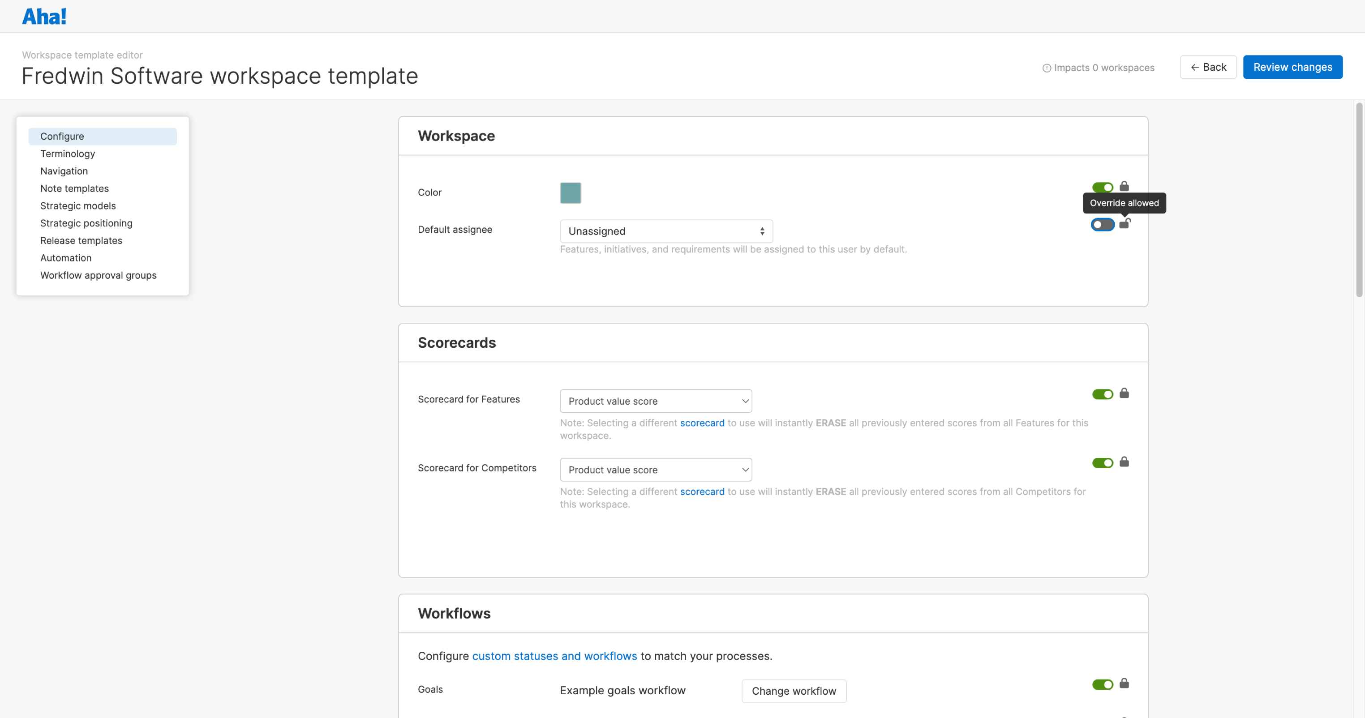The height and width of the screenshot is (718, 1365).
Task: Enable the Default assignee toggle
Action: pos(1103,225)
